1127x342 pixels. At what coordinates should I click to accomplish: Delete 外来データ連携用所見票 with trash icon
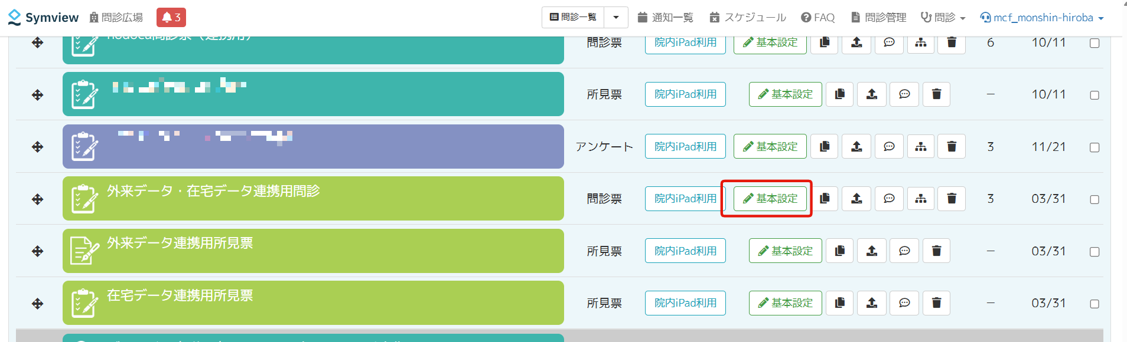coord(936,251)
